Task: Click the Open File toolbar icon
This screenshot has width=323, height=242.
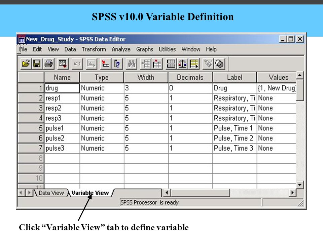Action: pos(26,64)
